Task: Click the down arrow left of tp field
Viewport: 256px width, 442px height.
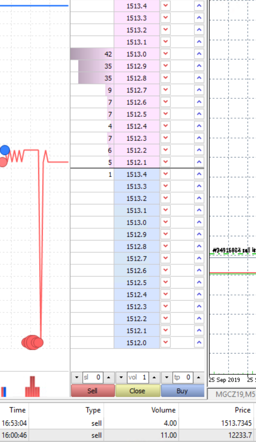Action: pos(166,377)
